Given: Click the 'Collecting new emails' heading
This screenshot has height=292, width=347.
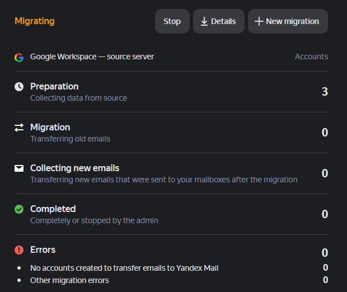Looking at the screenshot, I should coord(74,168).
